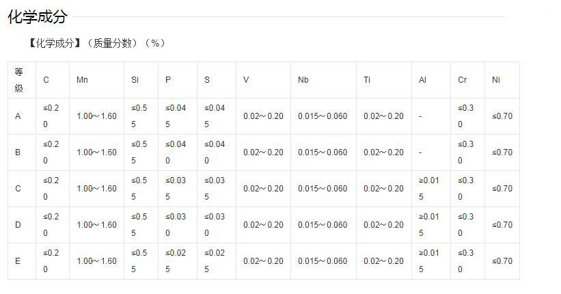
Task: Click the Nb column header
Action: [303, 80]
